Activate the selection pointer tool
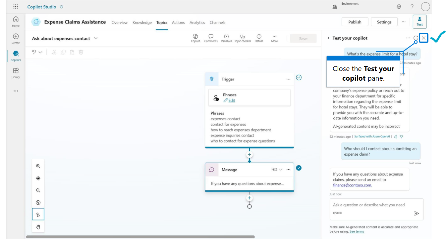446x239 pixels. (38, 215)
